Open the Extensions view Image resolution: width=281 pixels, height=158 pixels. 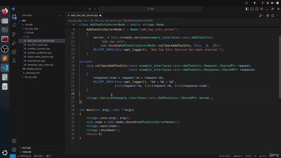(x=14, y=52)
